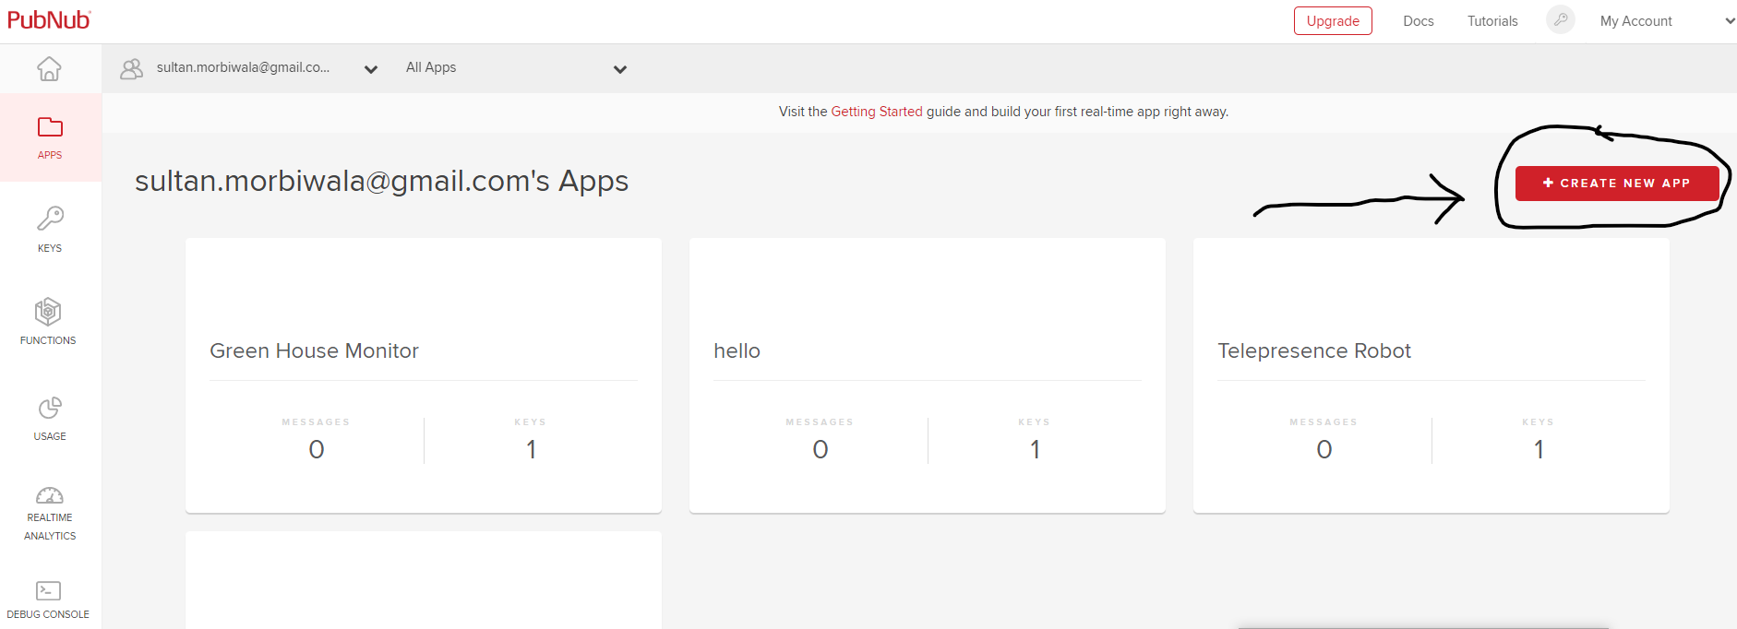Click the Messages count of Green House Monitor

317,449
